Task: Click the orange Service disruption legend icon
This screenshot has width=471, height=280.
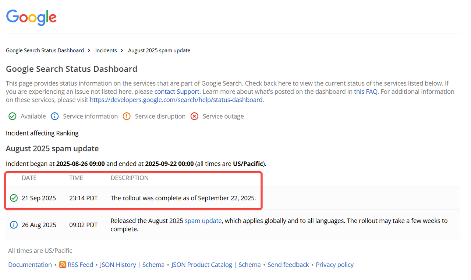Action: click(127, 116)
